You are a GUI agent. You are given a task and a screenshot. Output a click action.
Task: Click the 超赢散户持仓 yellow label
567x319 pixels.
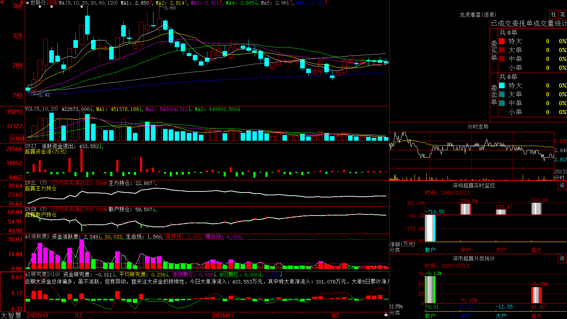(41, 214)
